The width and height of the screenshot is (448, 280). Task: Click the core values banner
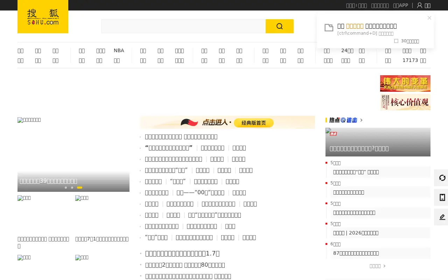pyautogui.click(x=405, y=102)
